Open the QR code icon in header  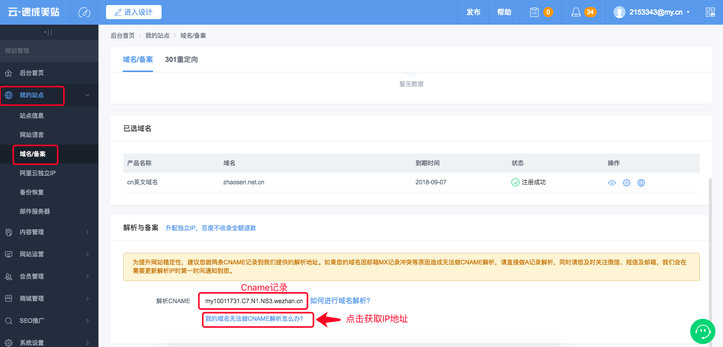coord(710,12)
